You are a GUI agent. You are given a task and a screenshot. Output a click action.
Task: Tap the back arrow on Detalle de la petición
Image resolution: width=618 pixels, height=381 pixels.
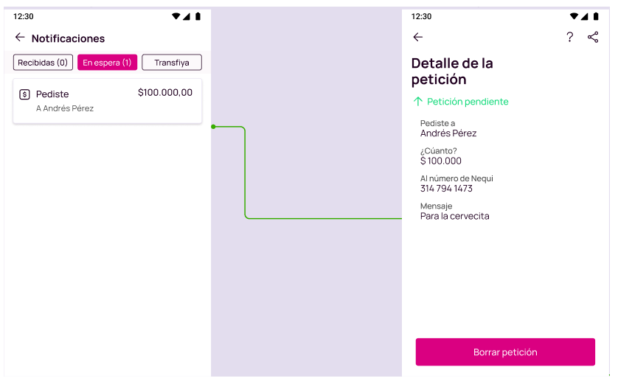[418, 37]
